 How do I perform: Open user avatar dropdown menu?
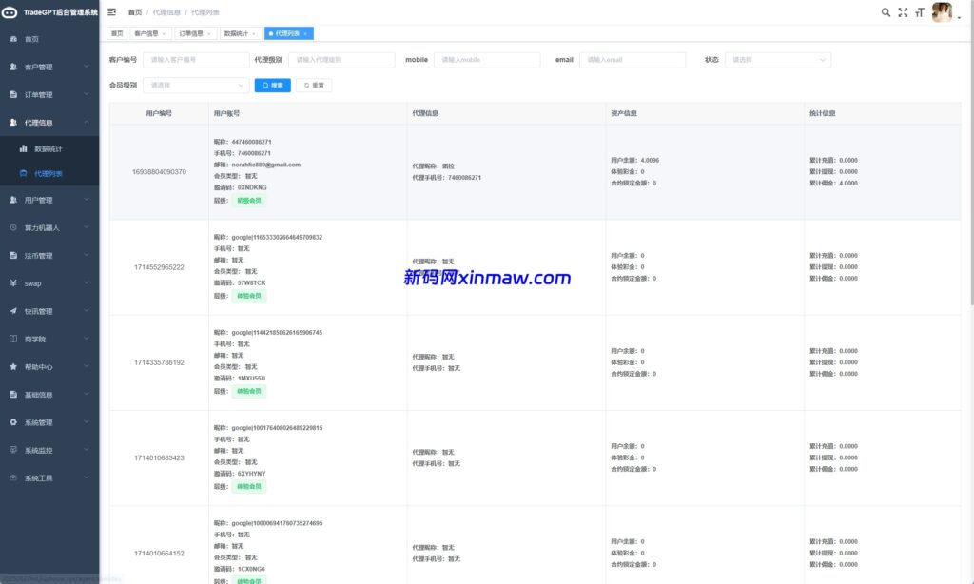point(944,12)
